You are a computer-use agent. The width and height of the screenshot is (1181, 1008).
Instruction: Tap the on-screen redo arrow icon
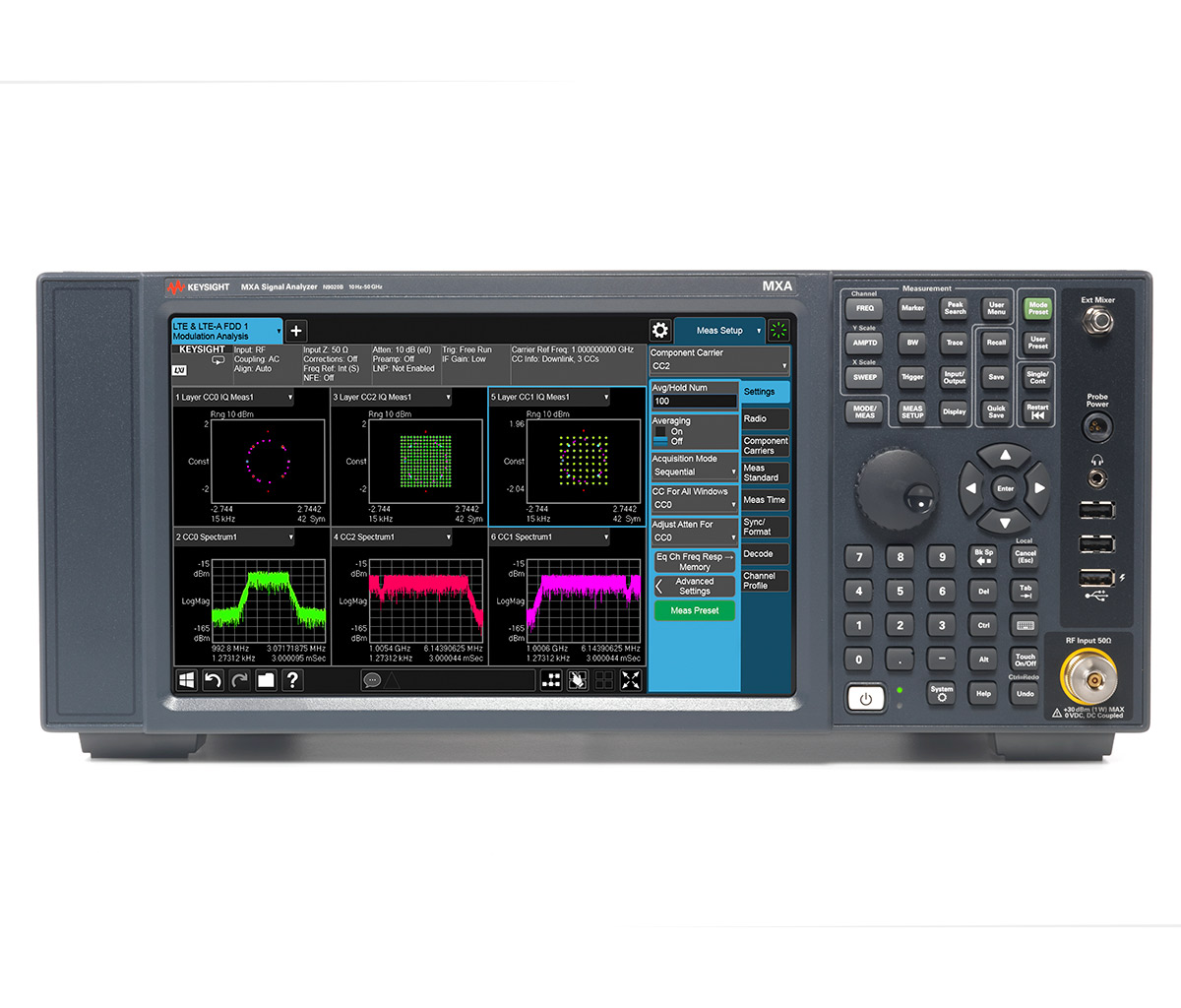(x=239, y=680)
